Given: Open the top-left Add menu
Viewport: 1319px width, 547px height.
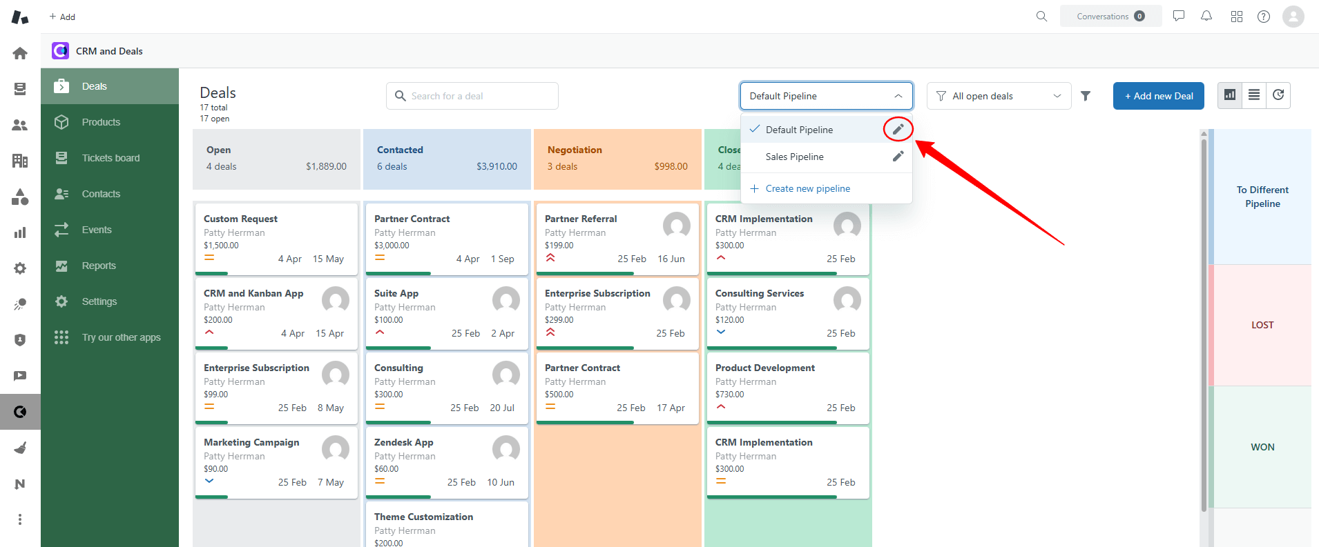Looking at the screenshot, I should (62, 17).
